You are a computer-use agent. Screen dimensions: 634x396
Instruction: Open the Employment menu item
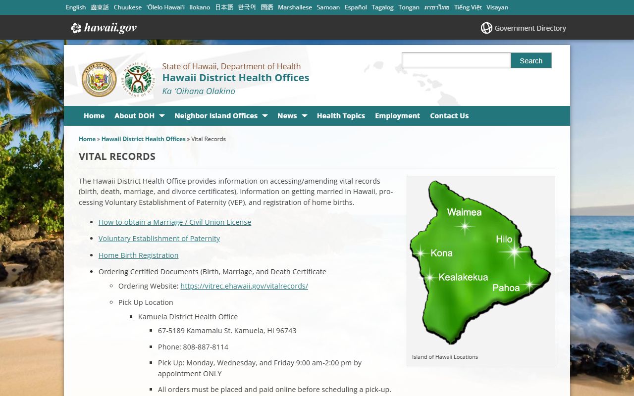397,116
